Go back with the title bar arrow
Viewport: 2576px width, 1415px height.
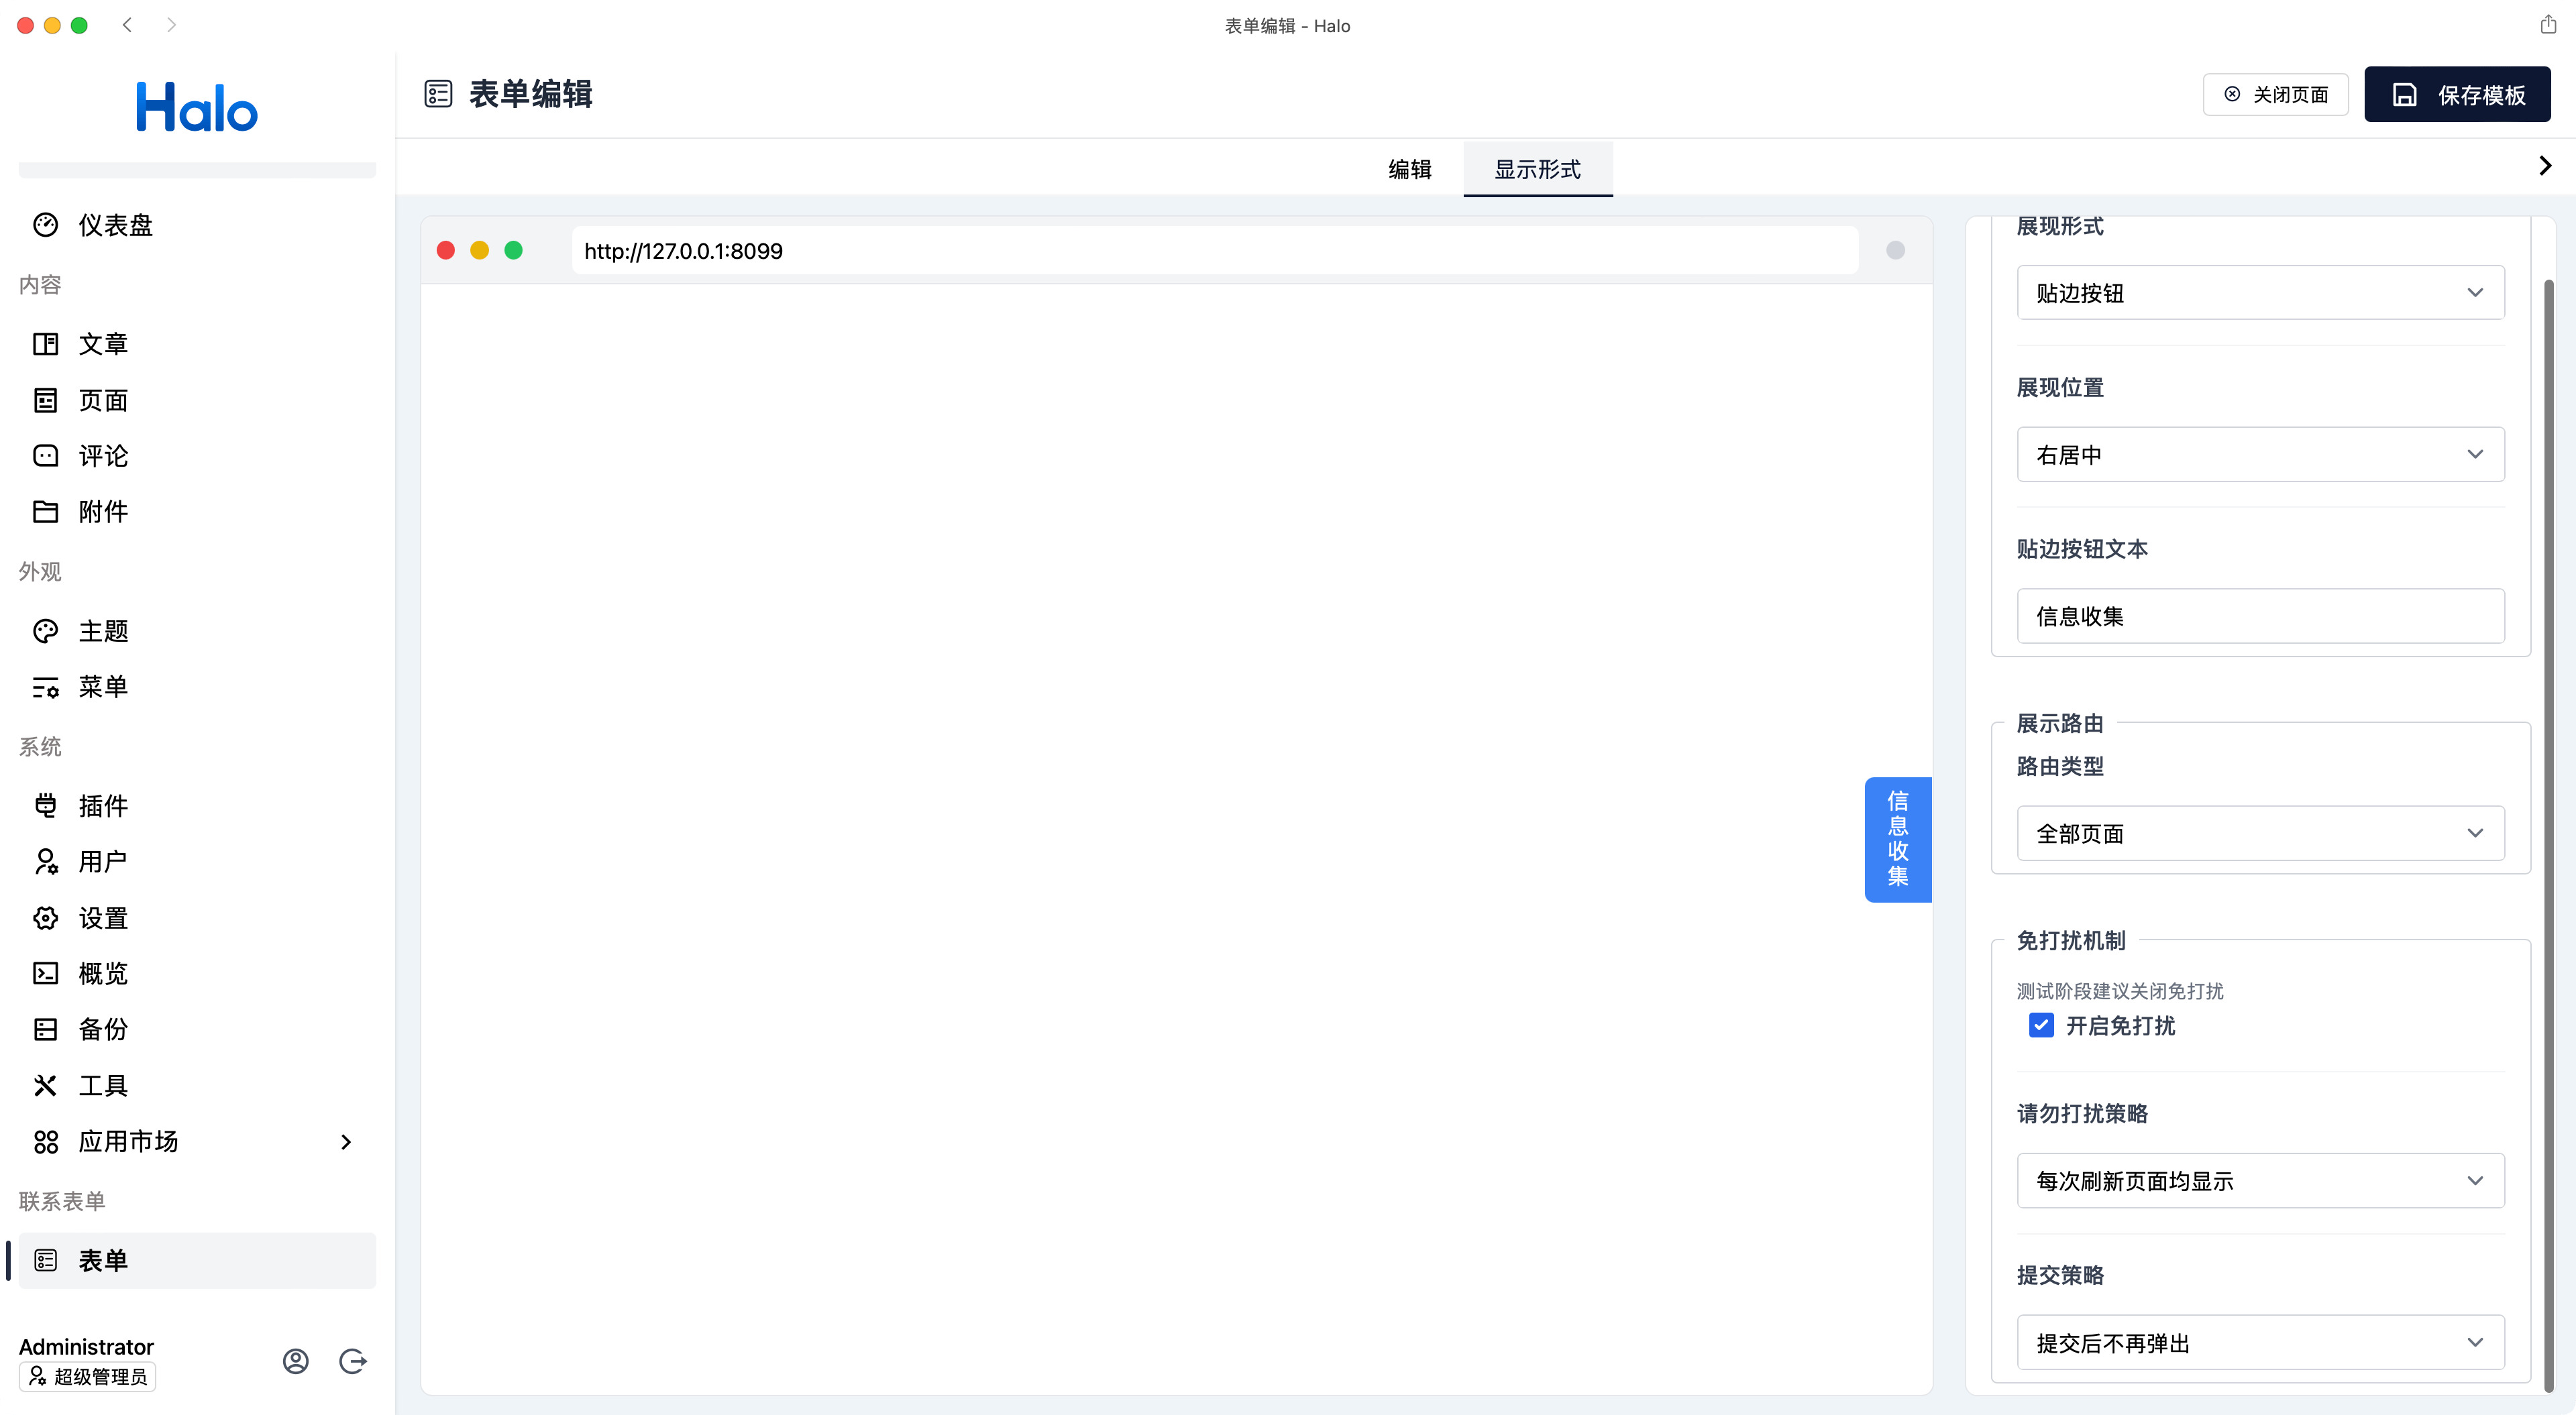point(127,25)
